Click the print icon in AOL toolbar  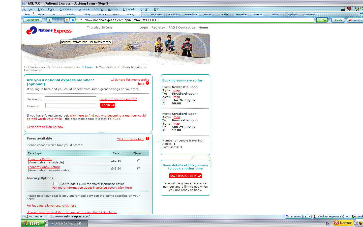click(343, 9)
